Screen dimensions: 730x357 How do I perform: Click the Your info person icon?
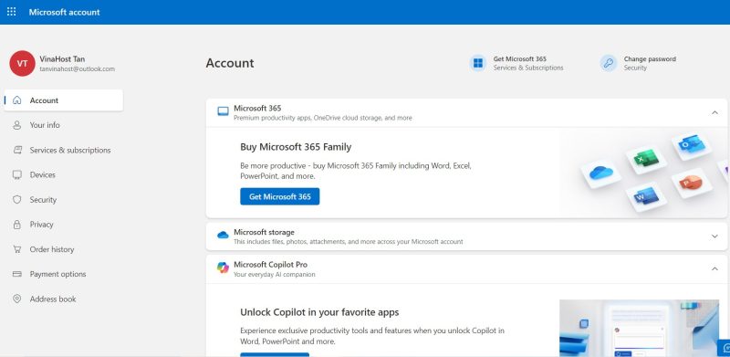(x=17, y=125)
